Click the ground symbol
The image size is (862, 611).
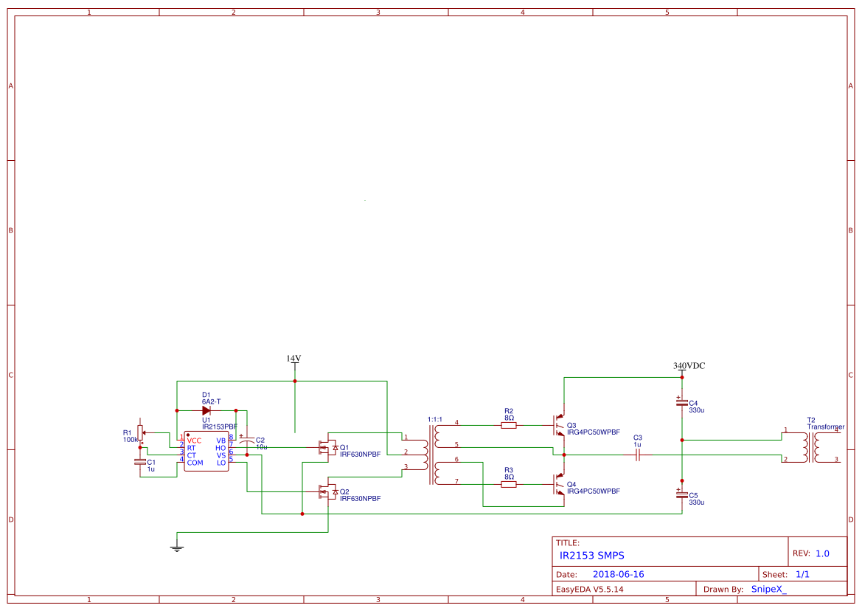pos(176,548)
